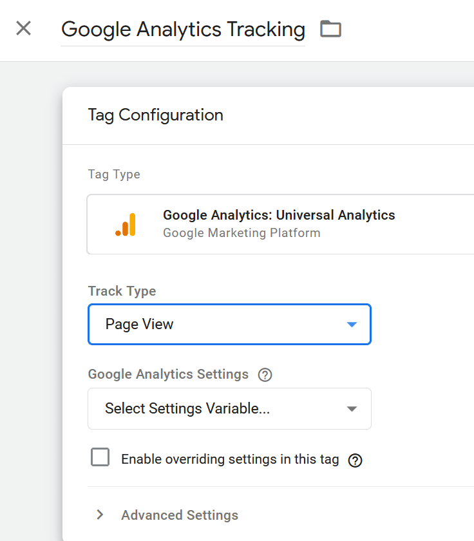Screen dimensions: 474x541
Task: Click the Track Type field label
Action: pyautogui.click(x=122, y=291)
